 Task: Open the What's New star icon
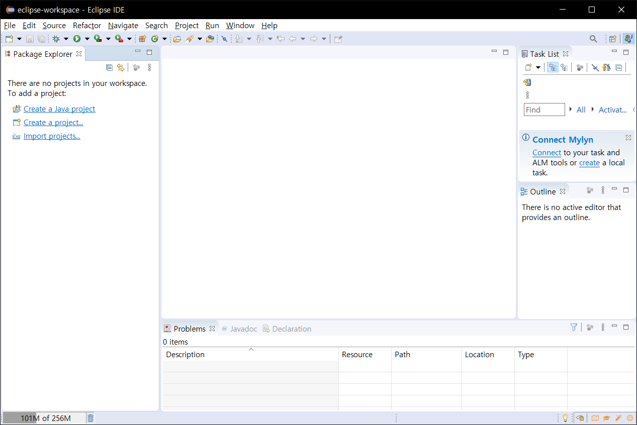tap(630, 418)
